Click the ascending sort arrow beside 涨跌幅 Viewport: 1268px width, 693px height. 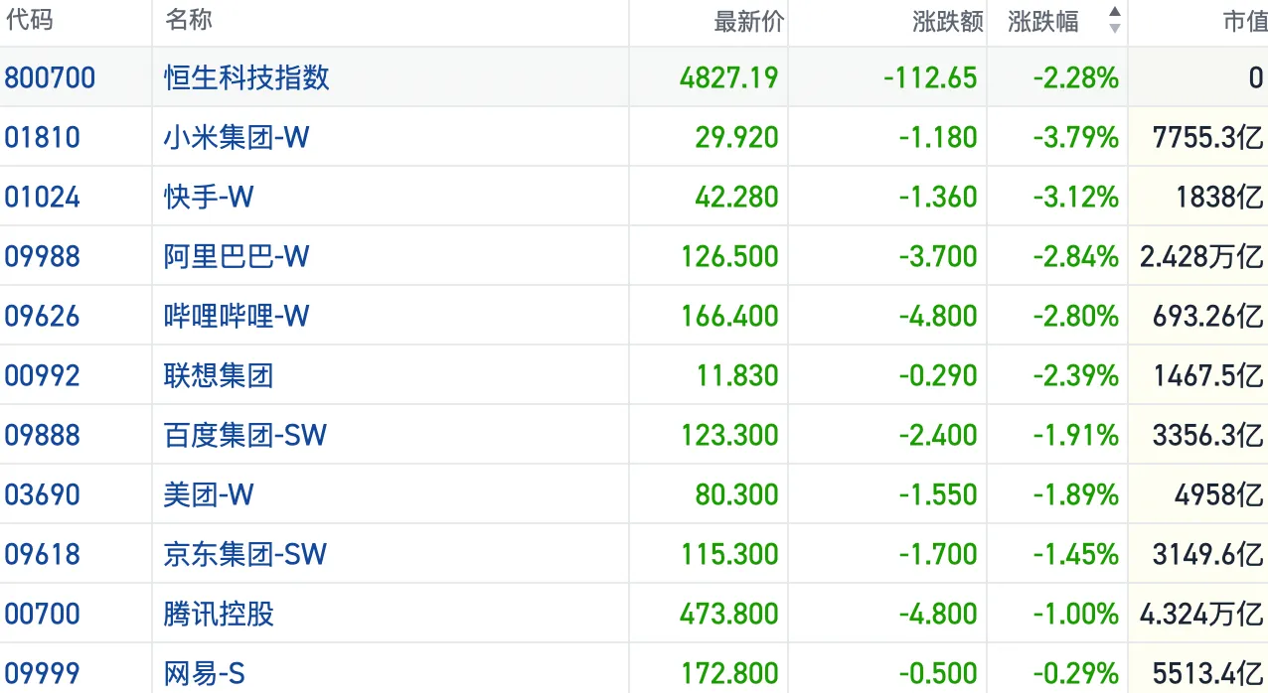(1114, 13)
